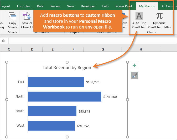Select the North revenue bar
The height and width of the screenshot is (140, 177).
pos(65,97)
